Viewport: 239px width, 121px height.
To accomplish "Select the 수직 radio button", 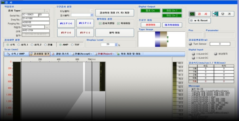I will pyautogui.click(x=8, y=45).
